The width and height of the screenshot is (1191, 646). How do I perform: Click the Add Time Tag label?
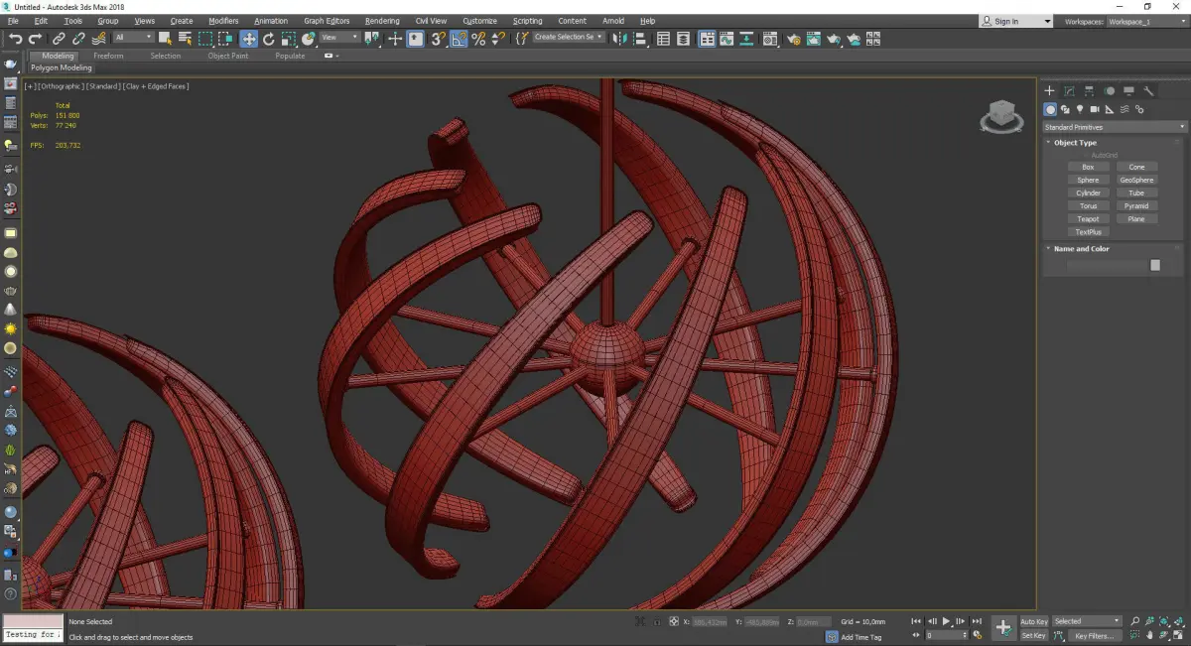pyautogui.click(x=861, y=637)
